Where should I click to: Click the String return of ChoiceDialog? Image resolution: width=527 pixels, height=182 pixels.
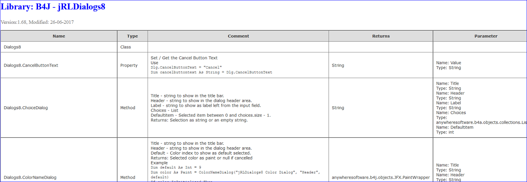tap(338, 108)
